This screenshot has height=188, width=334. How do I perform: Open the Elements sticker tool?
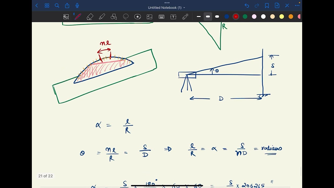[138, 17]
